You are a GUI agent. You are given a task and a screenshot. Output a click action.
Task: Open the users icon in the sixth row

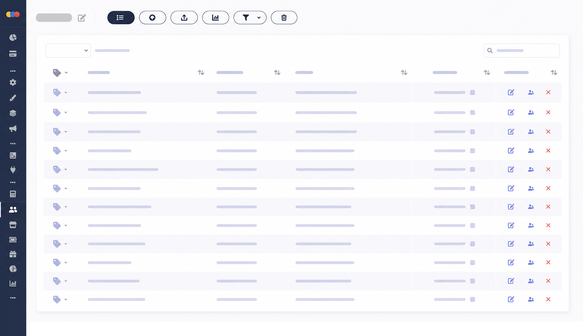click(x=531, y=188)
